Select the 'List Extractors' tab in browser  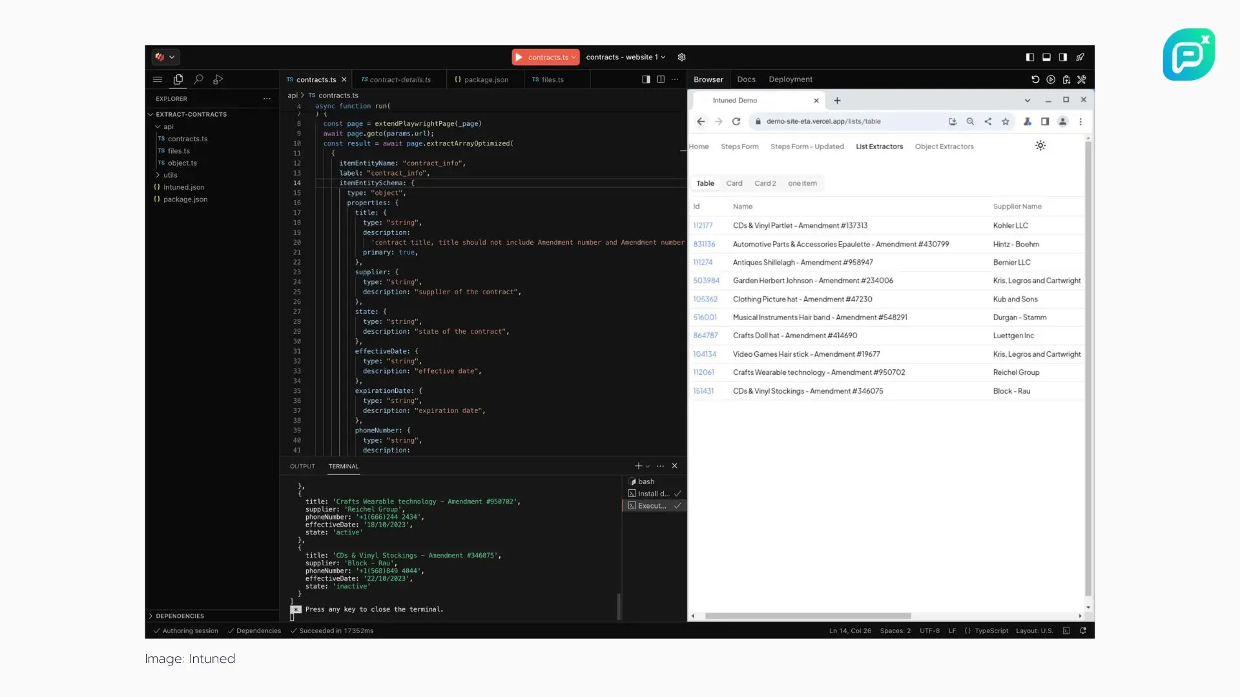(x=880, y=146)
